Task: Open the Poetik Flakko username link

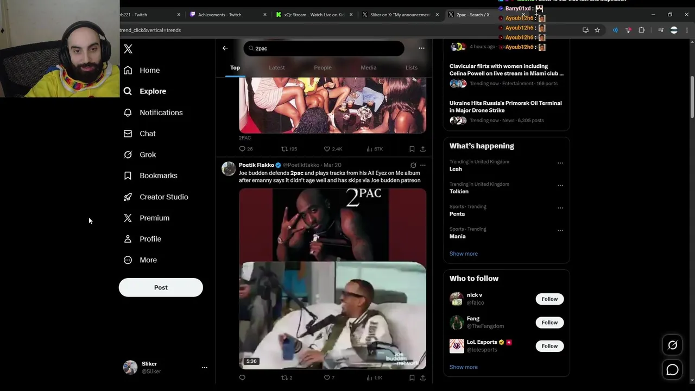Action: click(x=256, y=165)
